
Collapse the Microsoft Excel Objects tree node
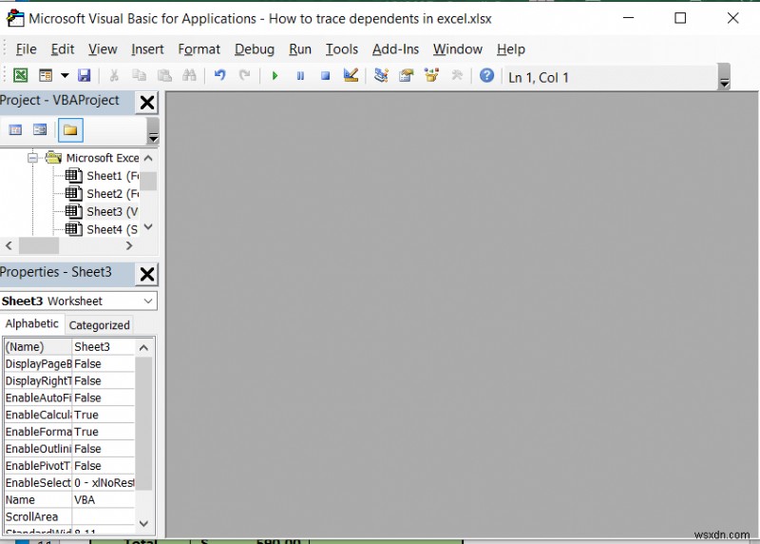coord(32,158)
